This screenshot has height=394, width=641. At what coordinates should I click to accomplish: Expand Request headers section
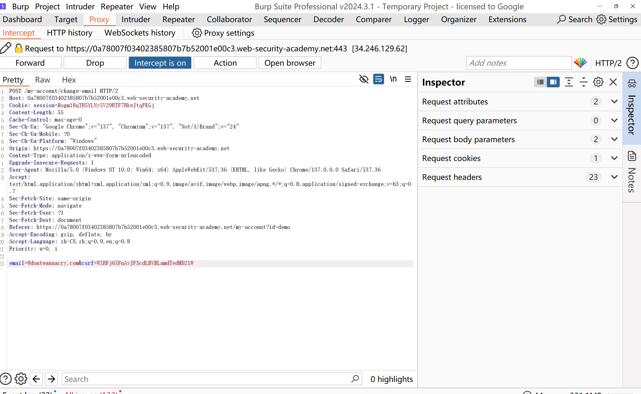click(x=614, y=177)
